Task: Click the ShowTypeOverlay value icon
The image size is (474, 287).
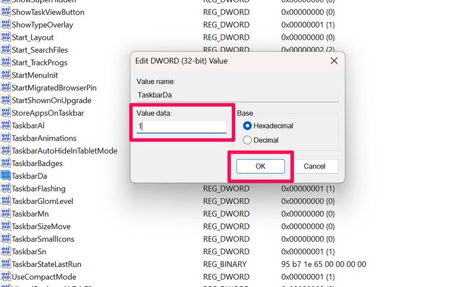Action: (x=5, y=24)
